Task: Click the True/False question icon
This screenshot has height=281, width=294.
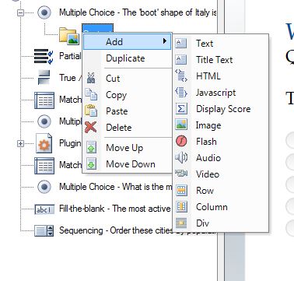Action: pyautogui.click(x=44, y=77)
